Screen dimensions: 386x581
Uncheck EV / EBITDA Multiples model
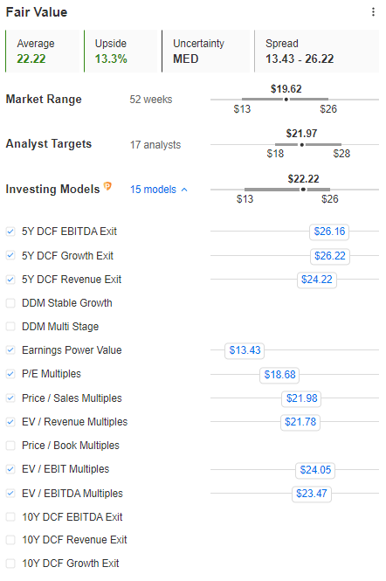point(10,493)
